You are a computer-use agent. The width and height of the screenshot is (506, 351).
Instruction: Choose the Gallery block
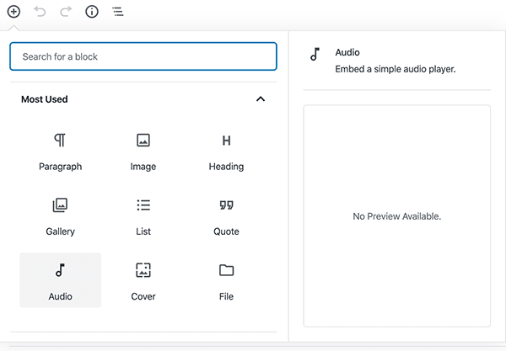(61, 215)
